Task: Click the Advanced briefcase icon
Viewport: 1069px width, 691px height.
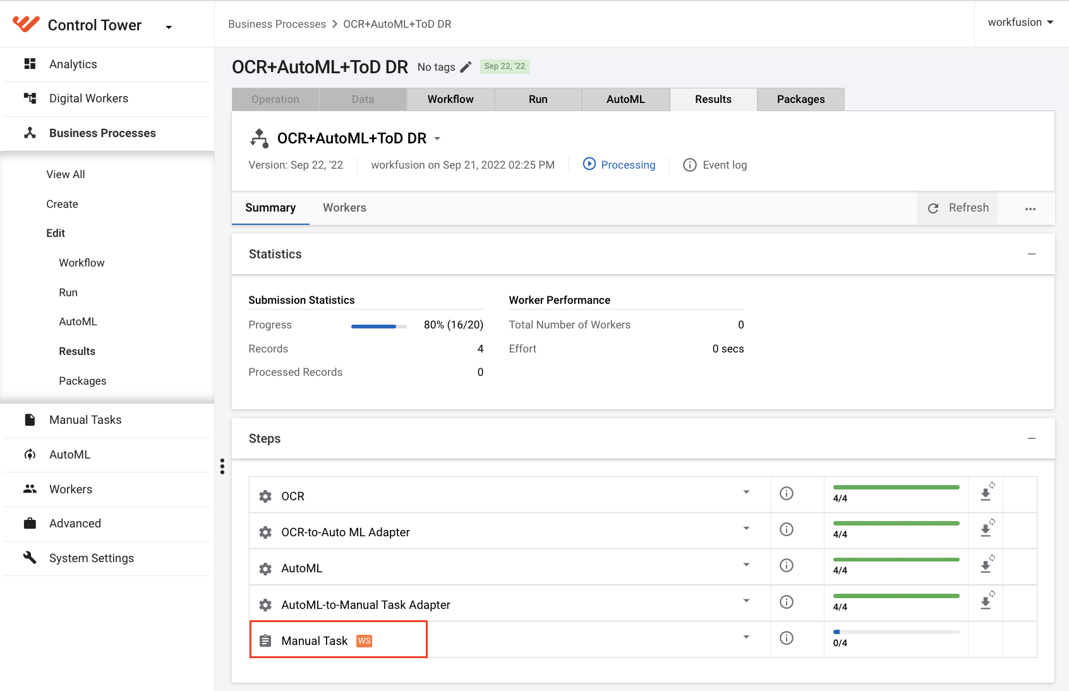Action: pos(30,523)
